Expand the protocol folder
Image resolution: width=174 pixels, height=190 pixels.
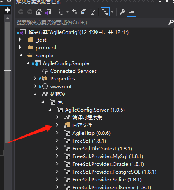coord(20,47)
